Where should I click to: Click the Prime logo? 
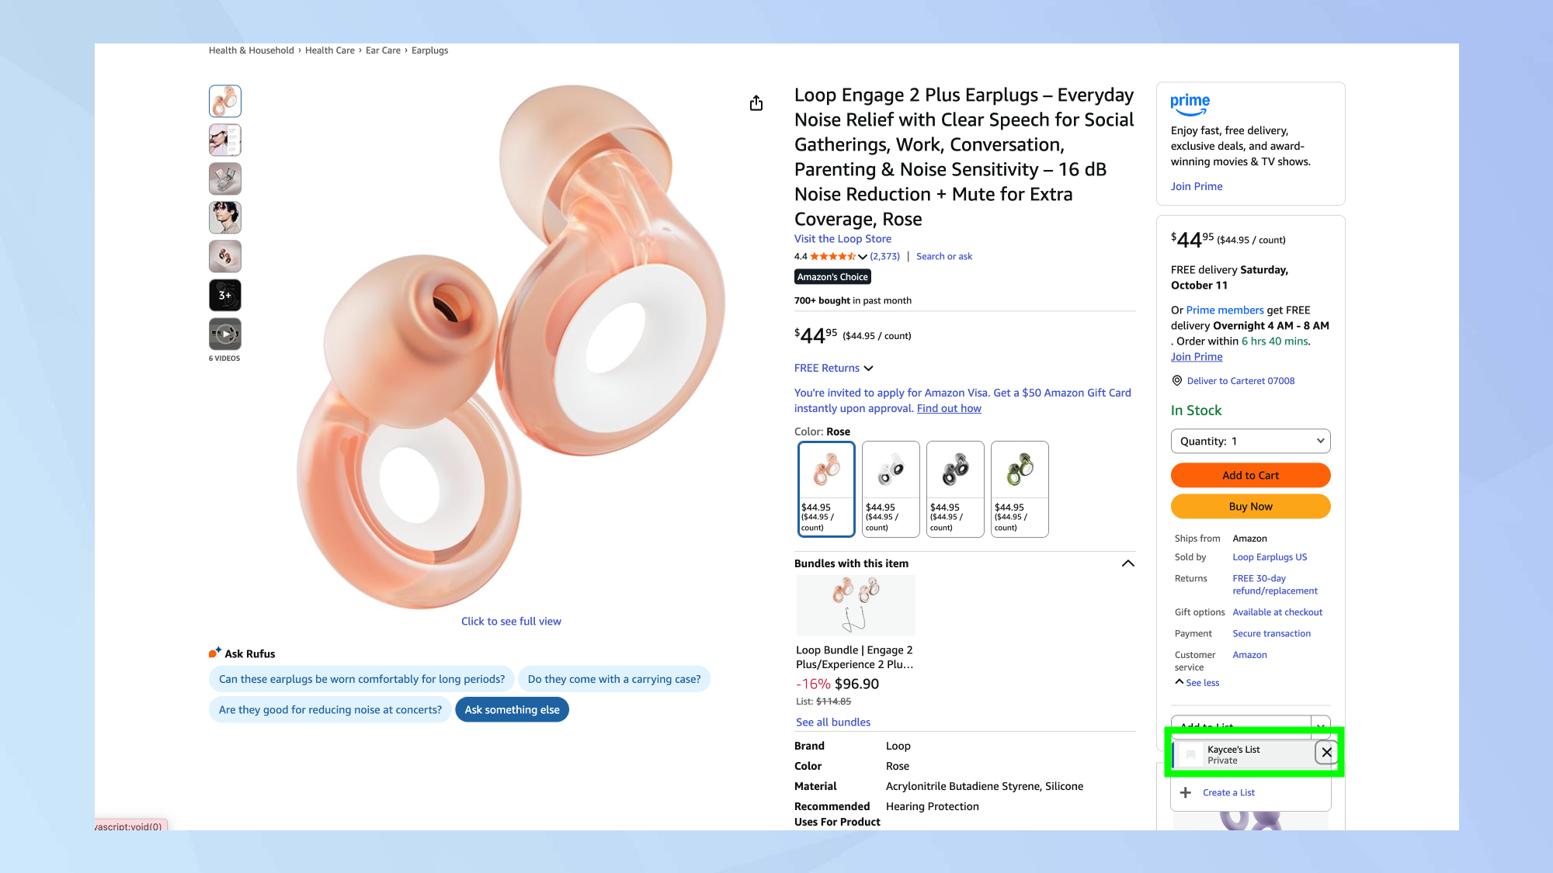tap(1190, 104)
